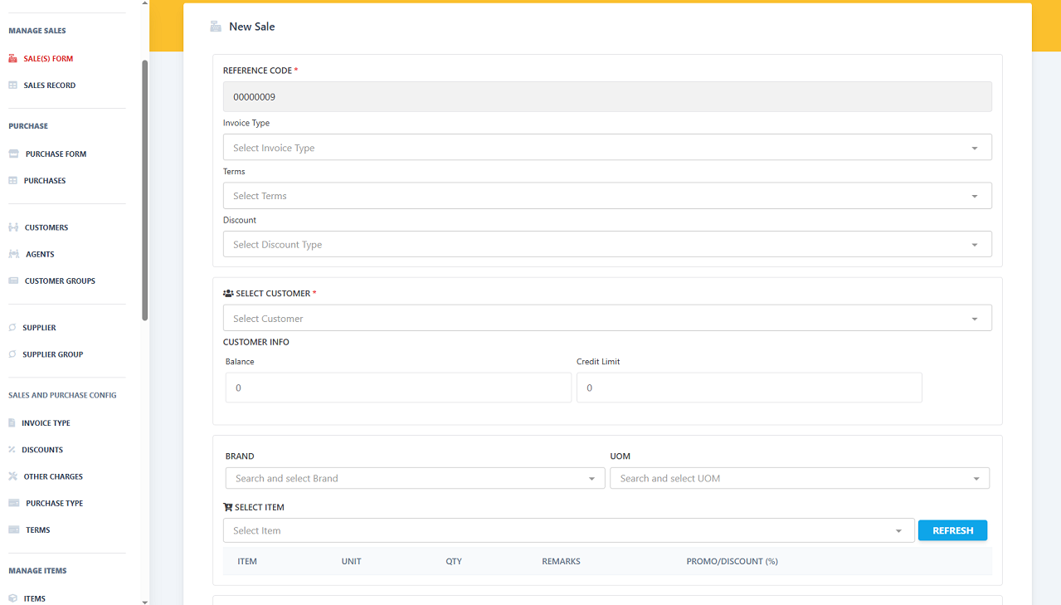The height and width of the screenshot is (605, 1061).
Task: Go to Purchases in the sidebar
Action: pyautogui.click(x=45, y=181)
